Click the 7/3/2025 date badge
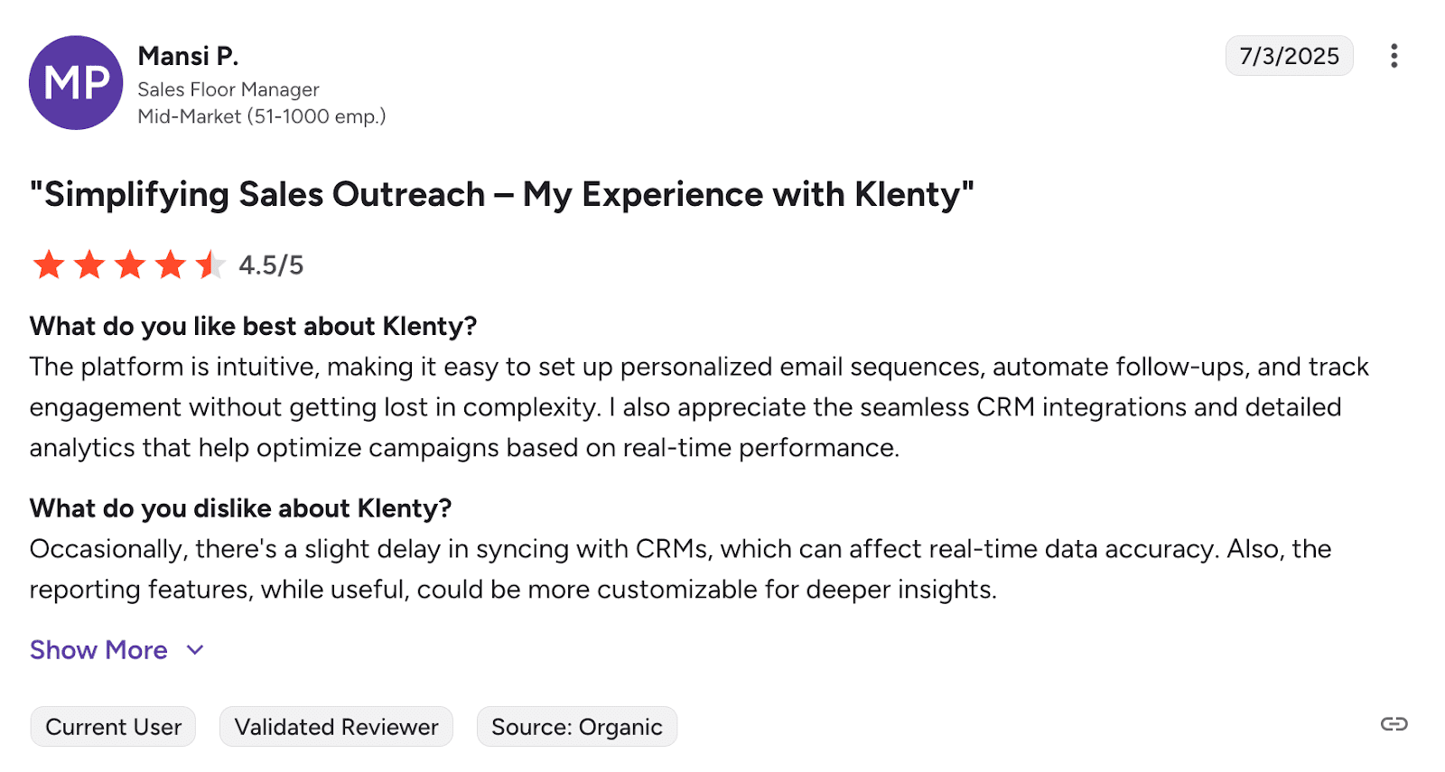The height and width of the screenshot is (772, 1445). pyautogui.click(x=1289, y=56)
